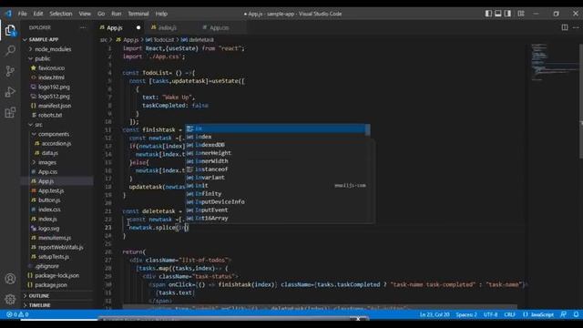Open the Manage gear icon
583x328 pixels.
10,299
